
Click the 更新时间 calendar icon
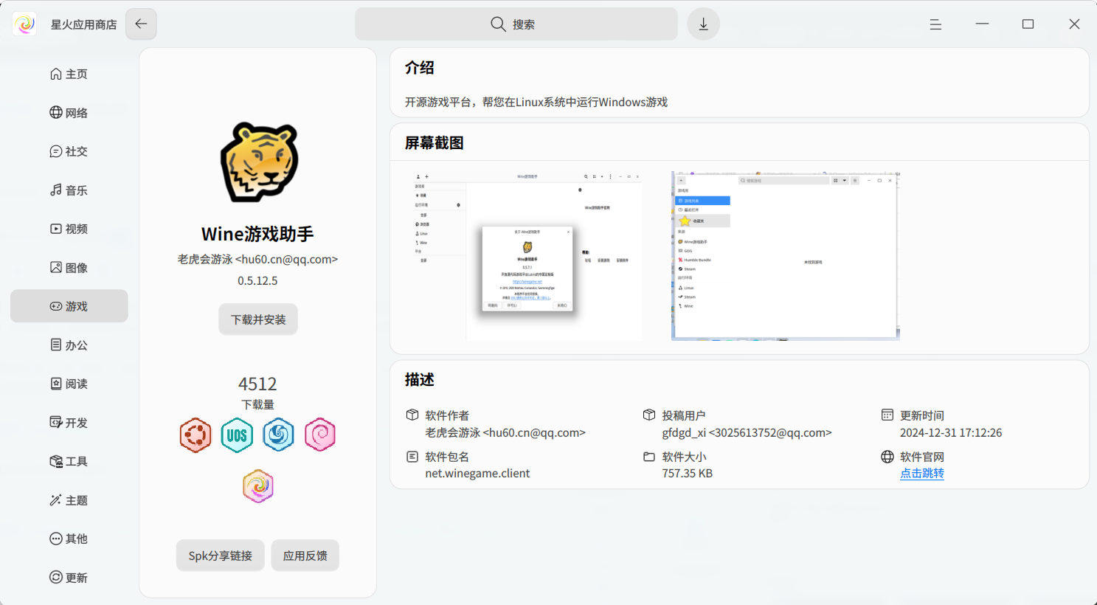click(x=887, y=415)
